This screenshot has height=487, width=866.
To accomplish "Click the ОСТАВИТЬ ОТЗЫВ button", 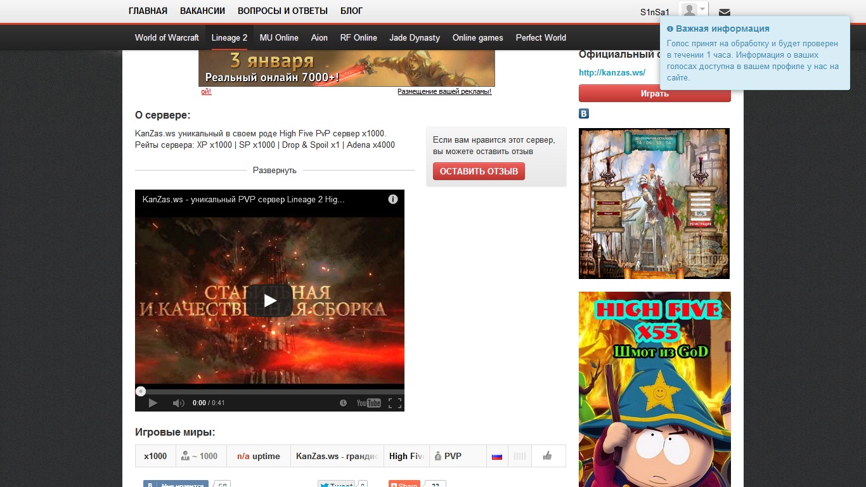I will point(479,171).
